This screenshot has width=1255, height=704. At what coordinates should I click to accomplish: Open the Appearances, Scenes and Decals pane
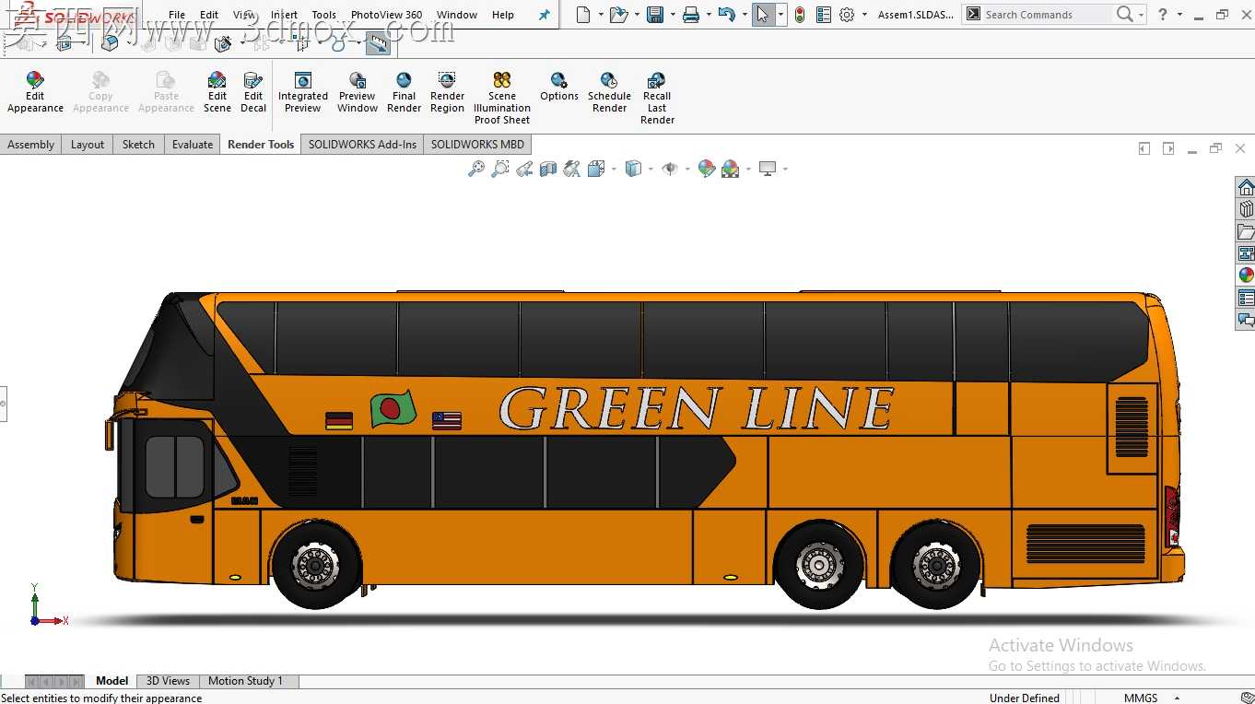pyautogui.click(x=1246, y=276)
